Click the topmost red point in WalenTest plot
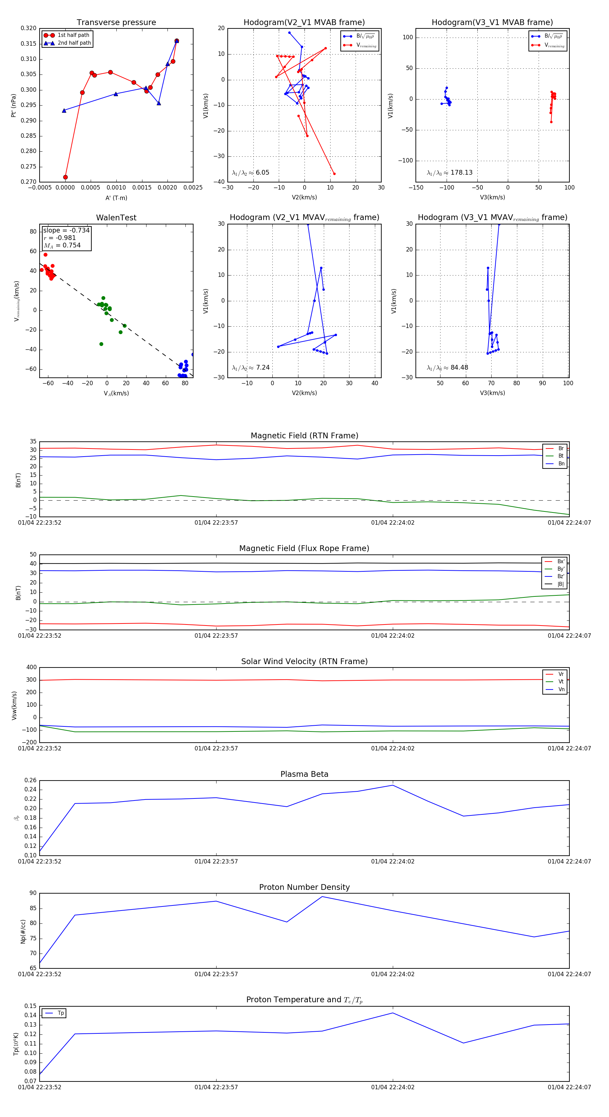Screen dimensions: 609x1117 click(x=46, y=255)
